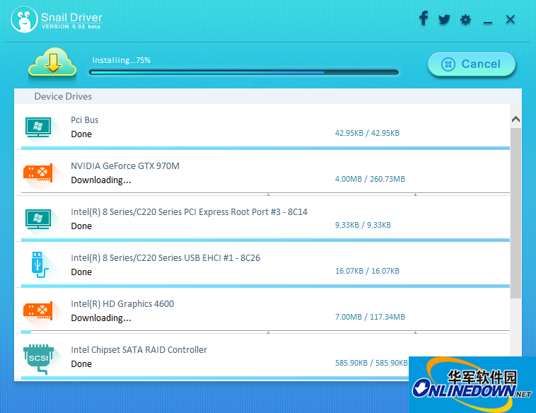Screen dimensions: 536x413
Task: Click the Intel HD Graphics download progress bar
Action: [265, 332]
